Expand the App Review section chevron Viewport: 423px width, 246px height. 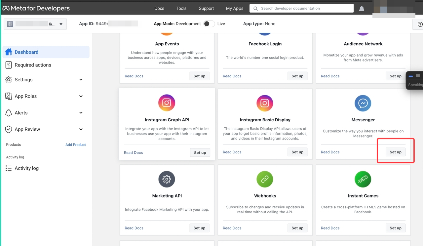click(x=81, y=129)
